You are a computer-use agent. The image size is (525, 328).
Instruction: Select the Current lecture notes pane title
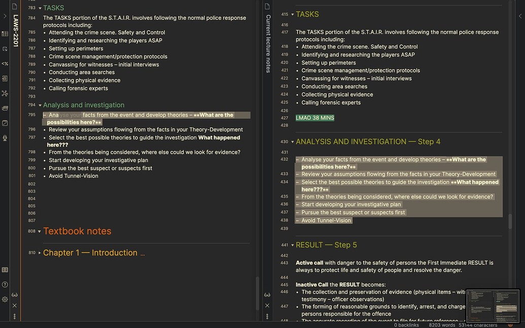pyautogui.click(x=268, y=44)
